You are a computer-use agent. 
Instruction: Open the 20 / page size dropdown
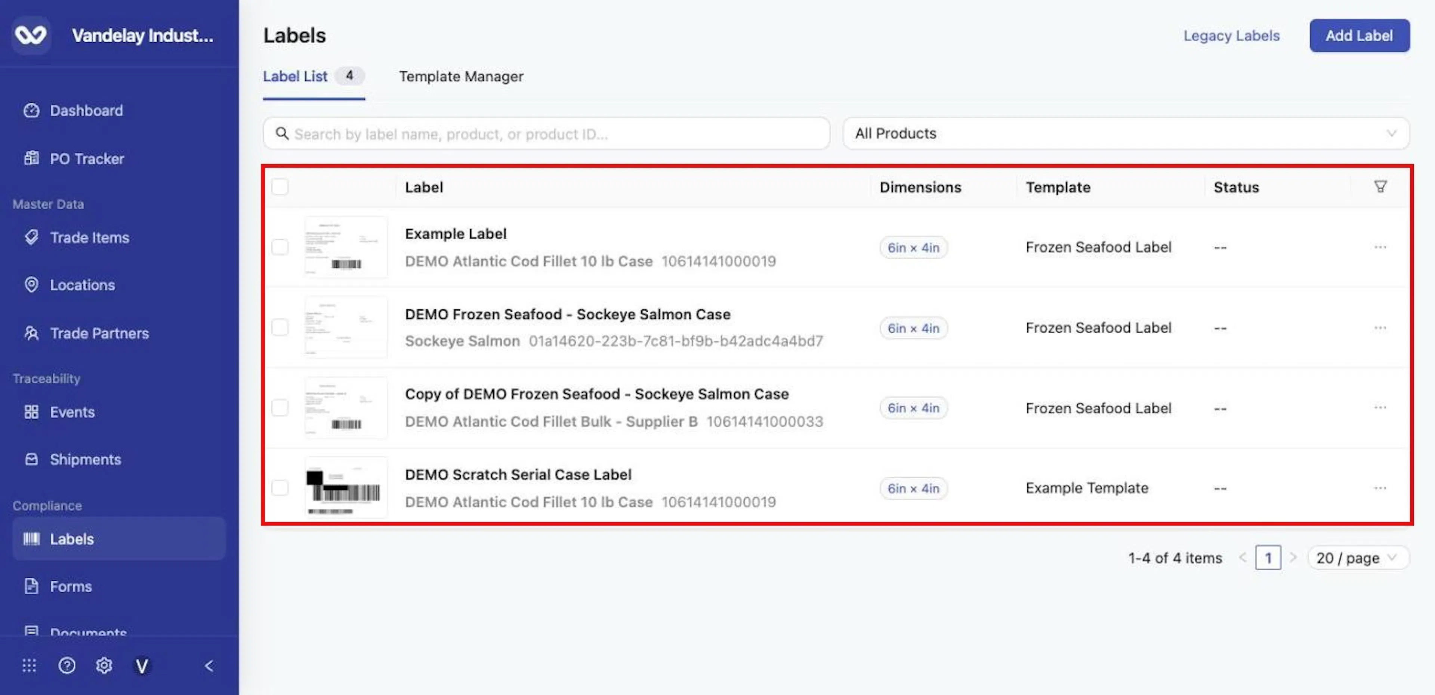click(1358, 557)
